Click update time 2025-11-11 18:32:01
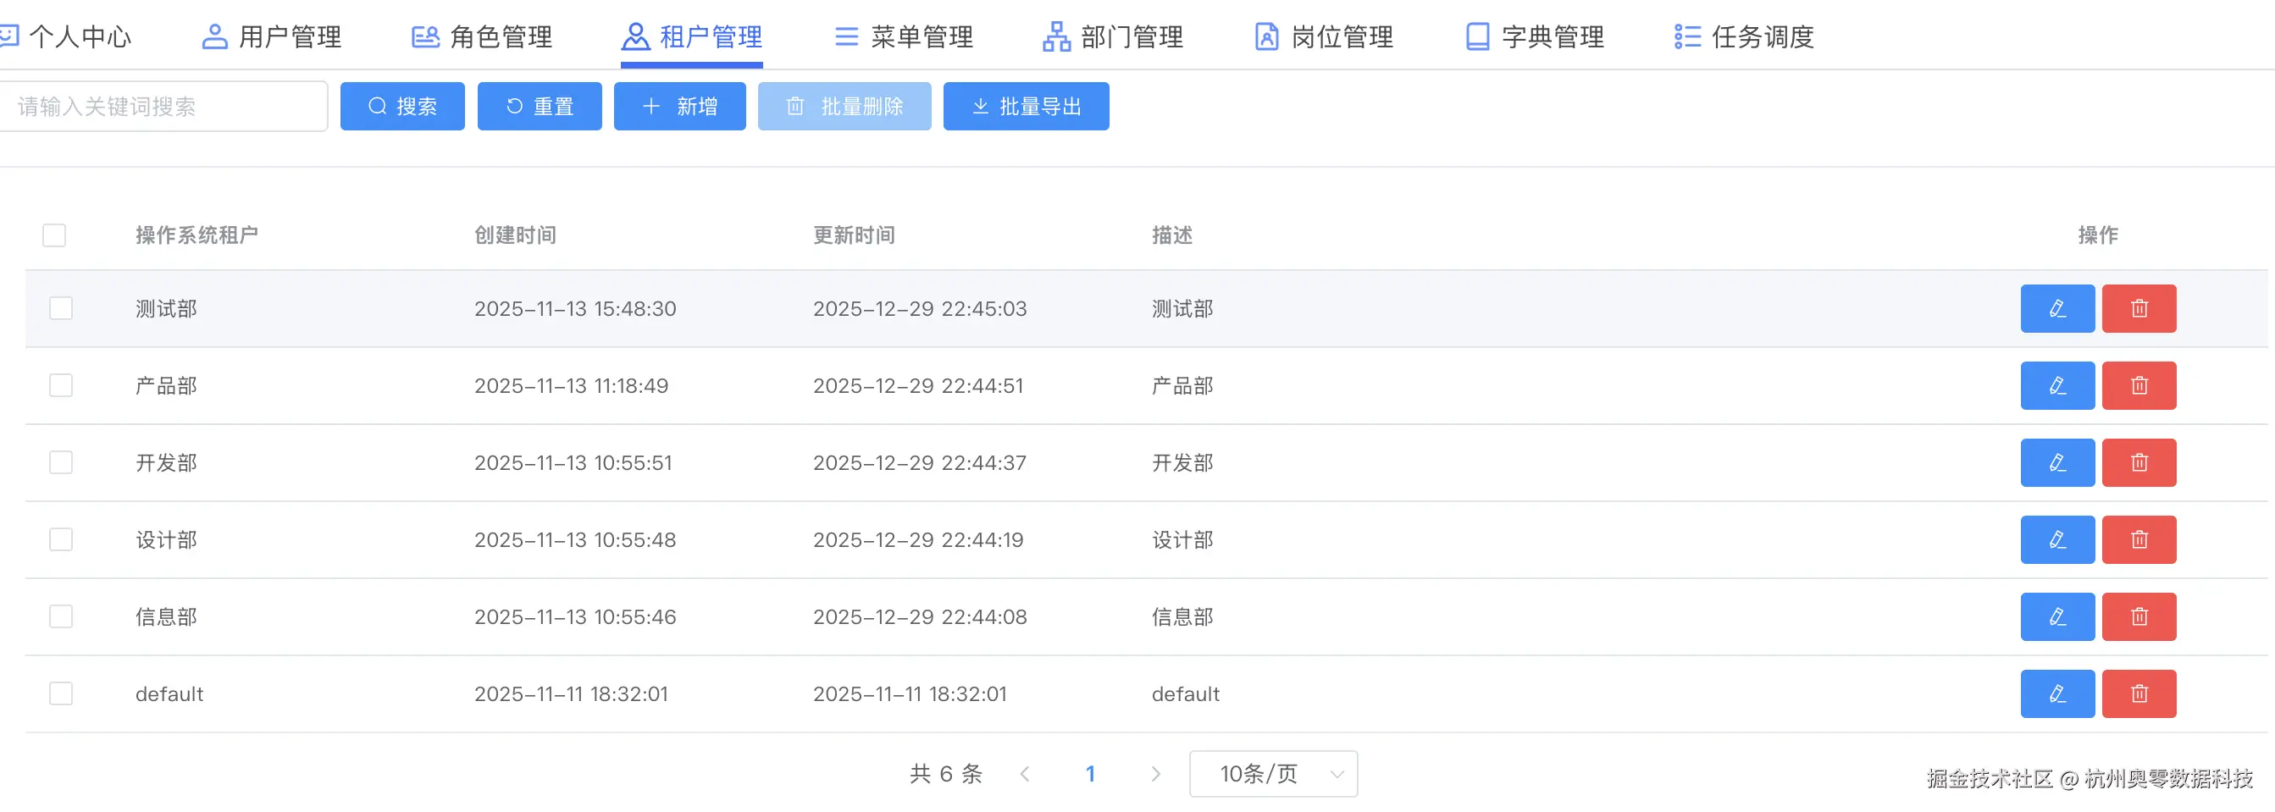Screen dimensions: 2275x812 (x=910, y=693)
